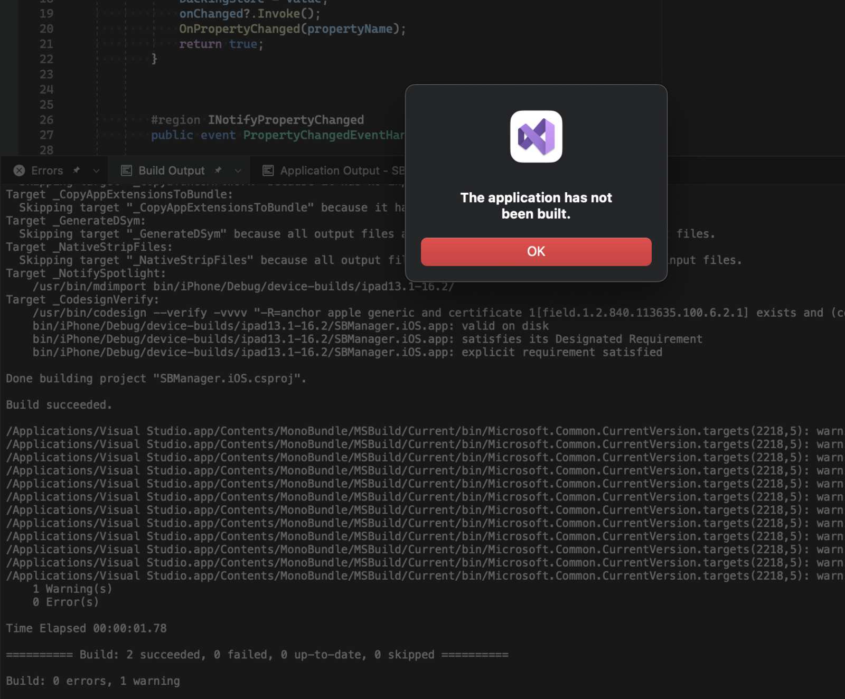845x699 pixels.
Task: Switch to the Build Output tab
Action: (x=171, y=171)
